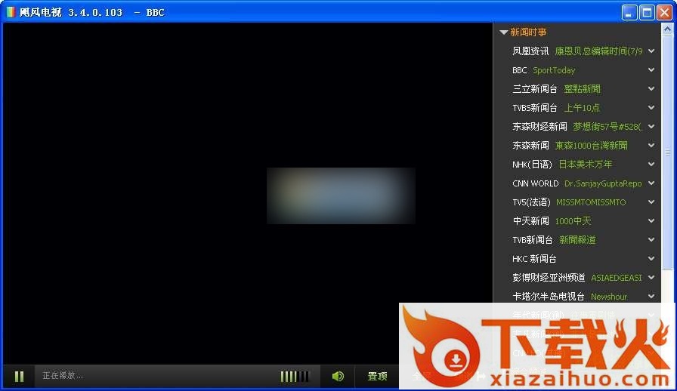The image size is (677, 391).
Task: Click the Dr.SanjayGuptaRepo program label
Action: (x=603, y=183)
